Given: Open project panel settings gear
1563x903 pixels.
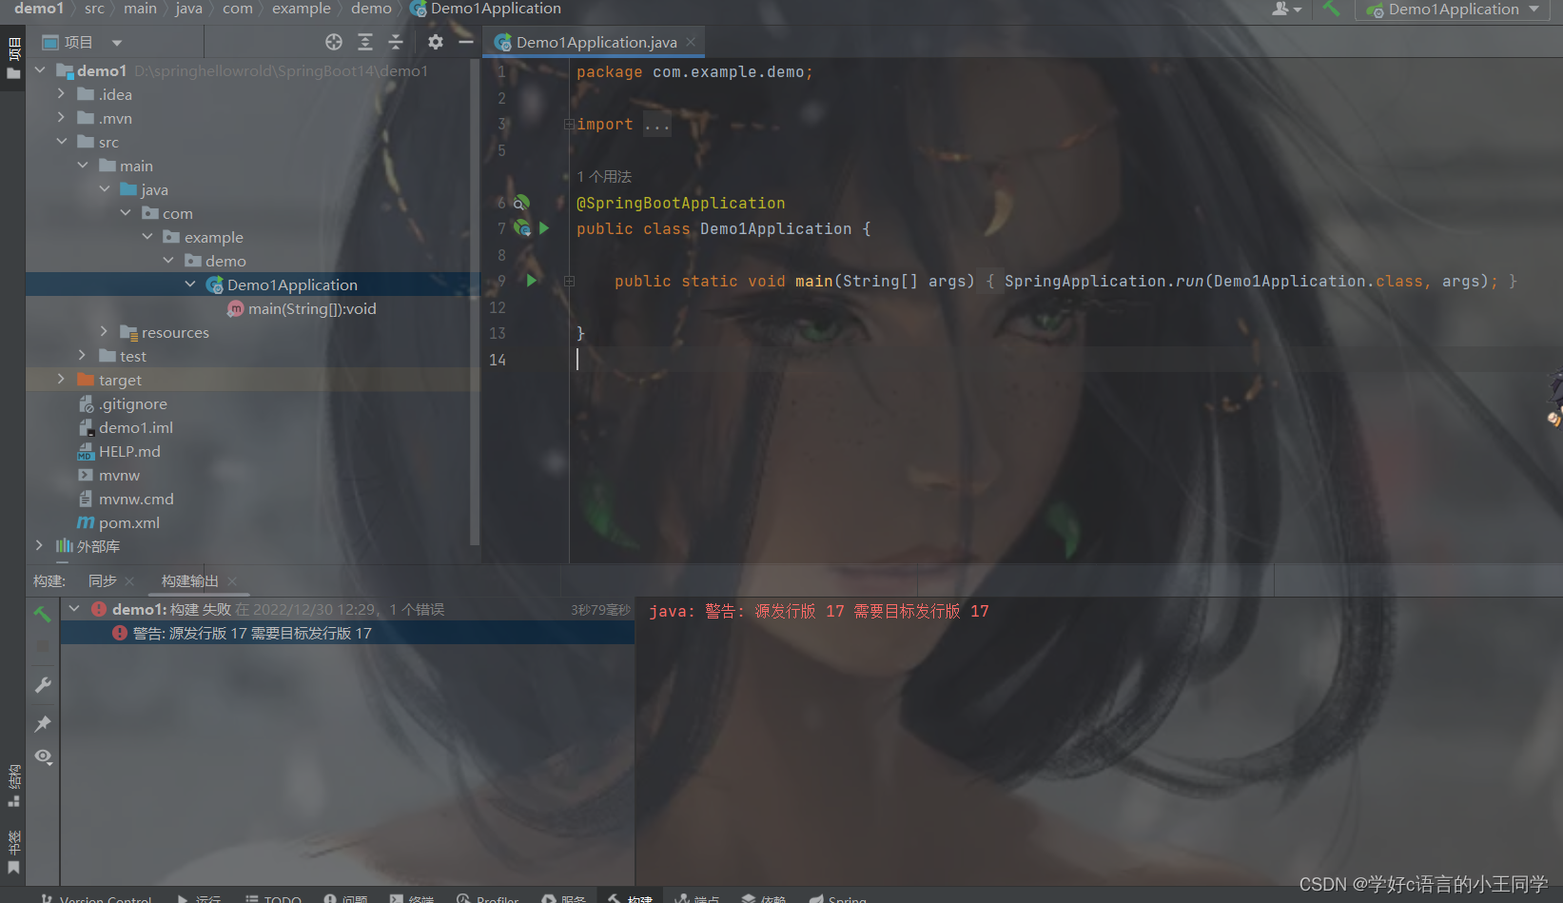Looking at the screenshot, I should click(436, 42).
